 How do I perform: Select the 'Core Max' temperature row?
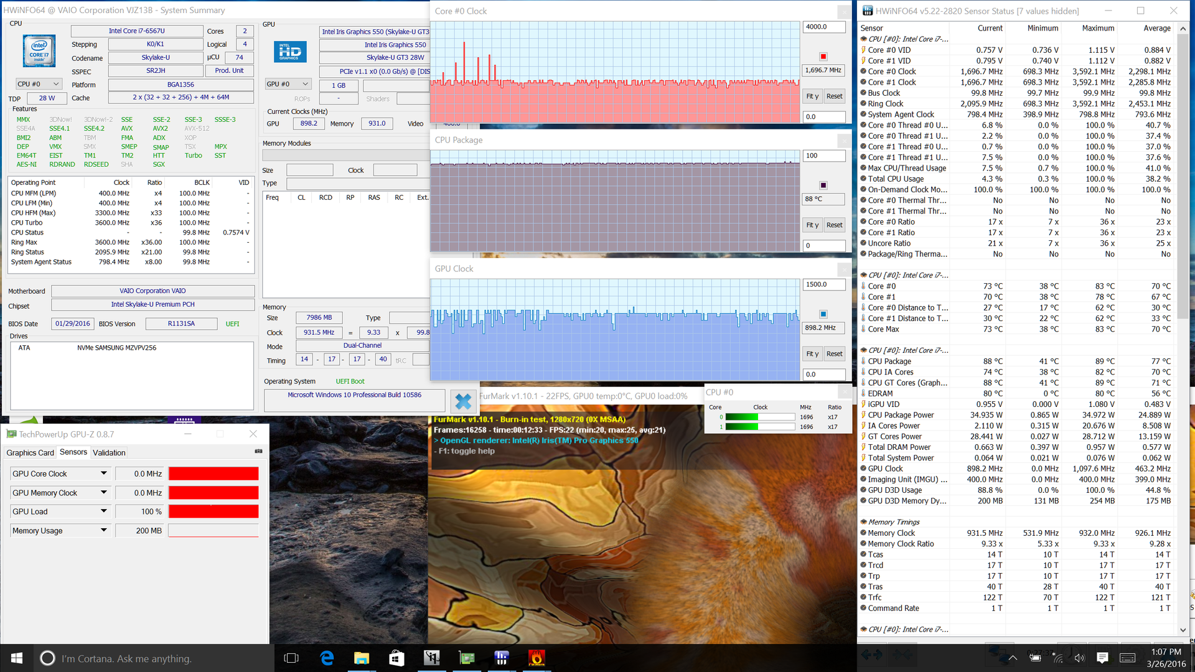[x=1016, y=329]
